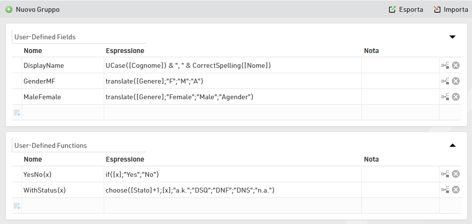This screenshot has width=472, height=224.
Task: Click the Importa button
Action: [x=450, y=9]
